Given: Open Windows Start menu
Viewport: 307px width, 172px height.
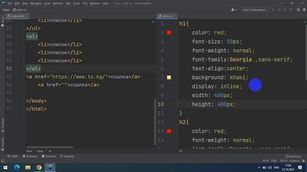Looking at the screenshot, I should (5, 168).
